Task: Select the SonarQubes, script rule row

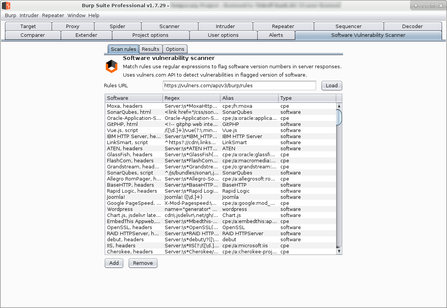Action: 220,173
